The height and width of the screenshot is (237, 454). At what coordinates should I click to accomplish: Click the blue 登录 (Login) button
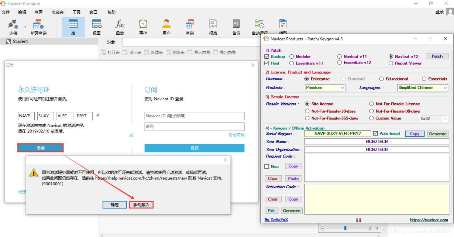194,148
